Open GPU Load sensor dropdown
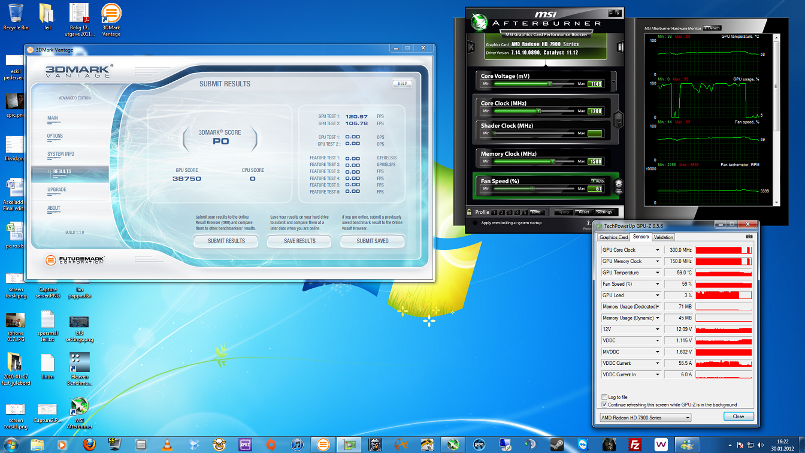 658,295
